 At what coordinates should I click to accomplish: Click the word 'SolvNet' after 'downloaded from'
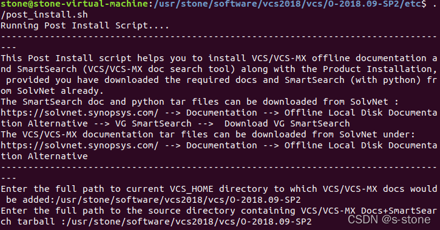369,102
